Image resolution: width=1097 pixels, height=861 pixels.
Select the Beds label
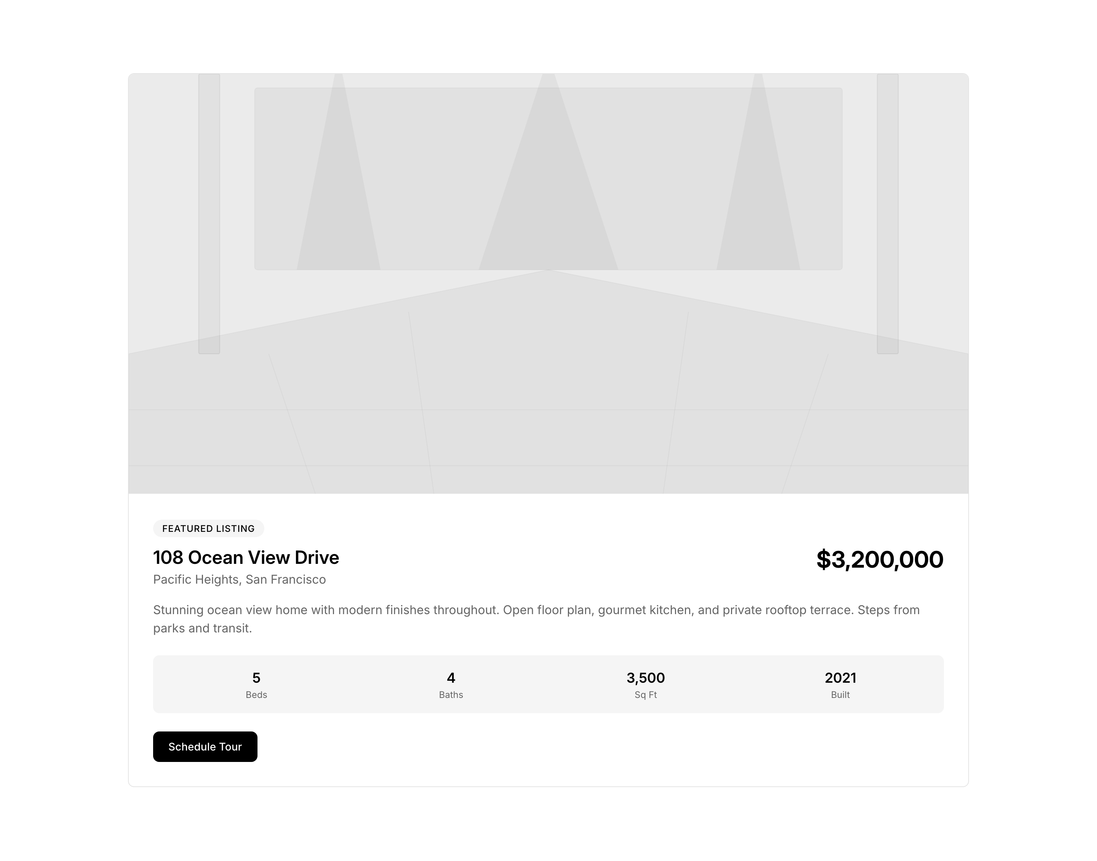[256, 695]
